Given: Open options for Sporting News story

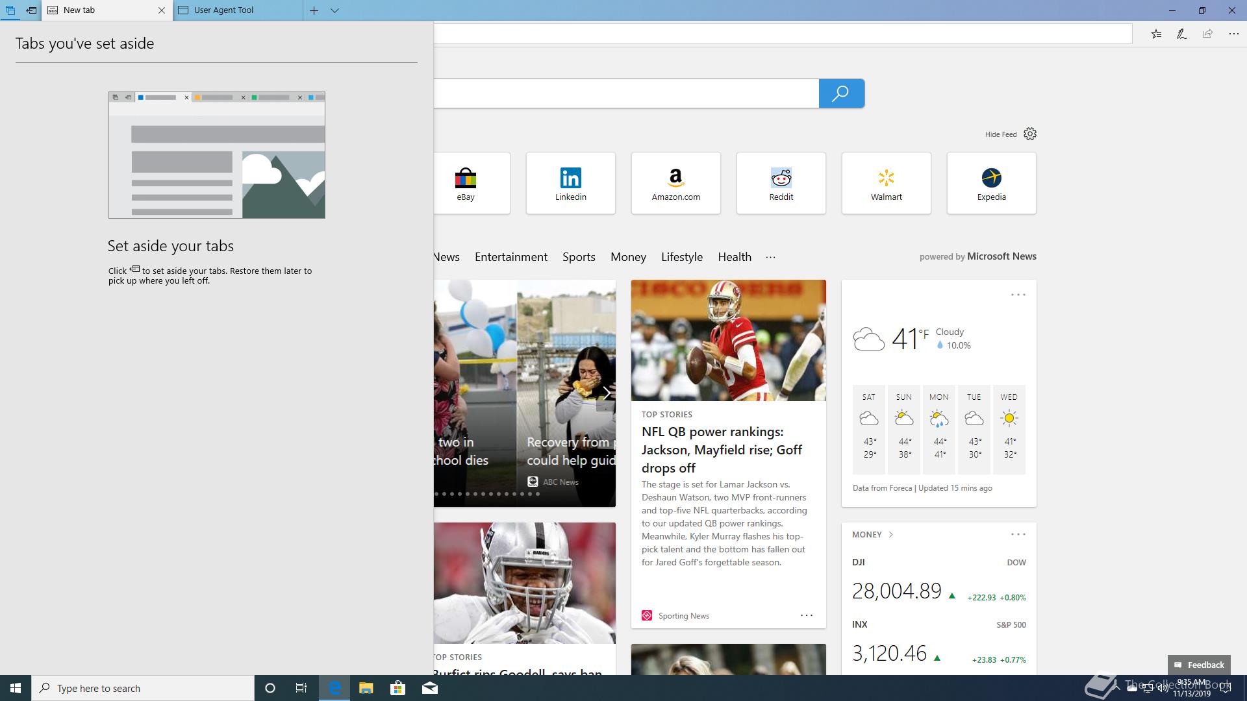Looking at the screenshot, I should pyautogui.click(x=807, y=615).
